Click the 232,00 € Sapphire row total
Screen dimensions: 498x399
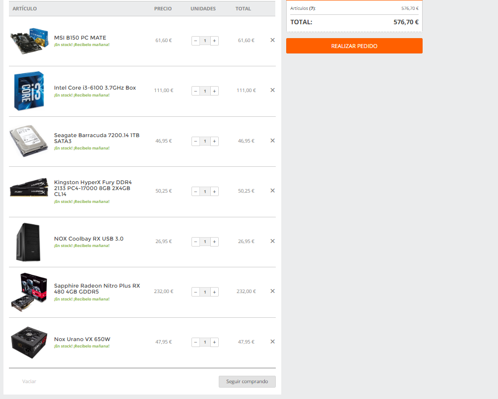point(246,291)
